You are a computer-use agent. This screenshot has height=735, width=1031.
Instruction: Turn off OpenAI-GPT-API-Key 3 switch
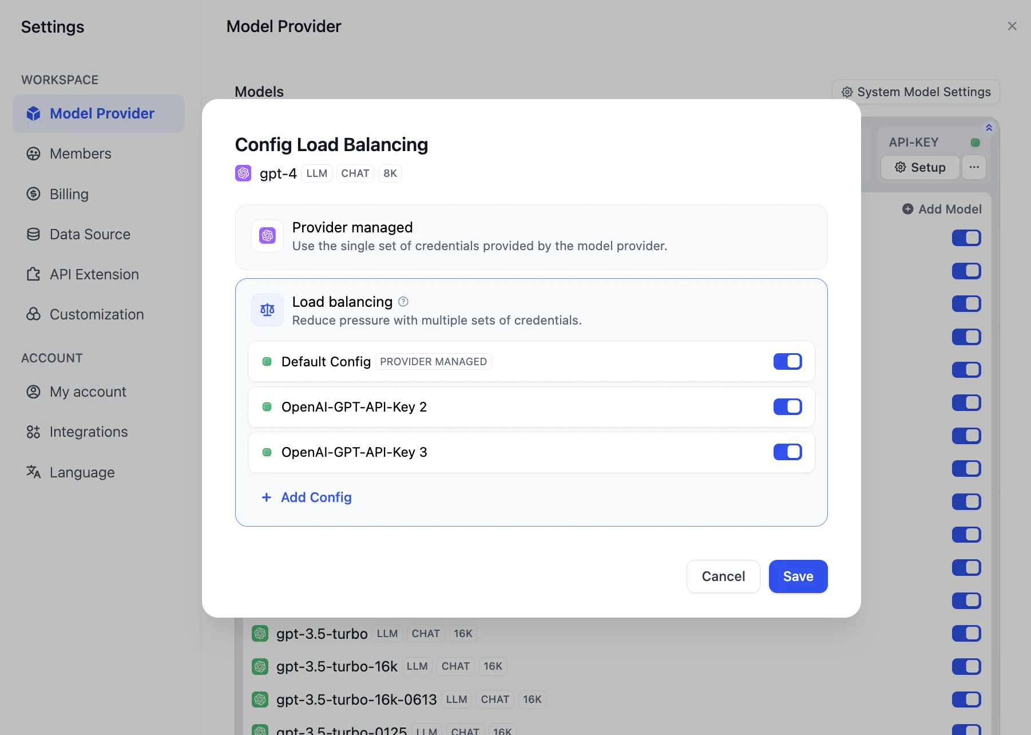787,452
